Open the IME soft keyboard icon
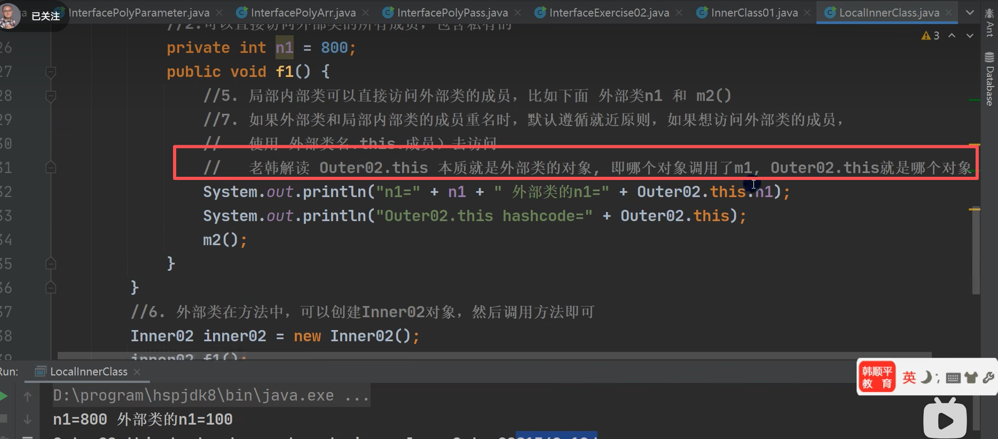Screen dimensions: 998x439 [953, 378]
